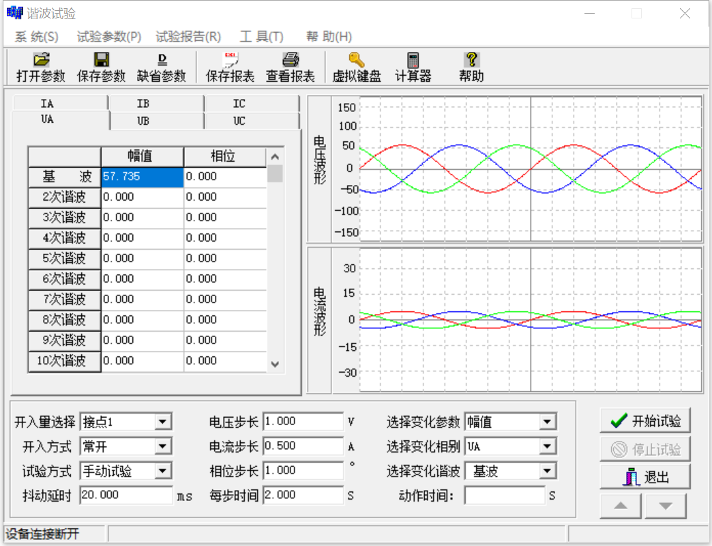Click the 帮助 help toolbar icon
The height and width of the screenshot is (546, 712).
tap(471, 67)
